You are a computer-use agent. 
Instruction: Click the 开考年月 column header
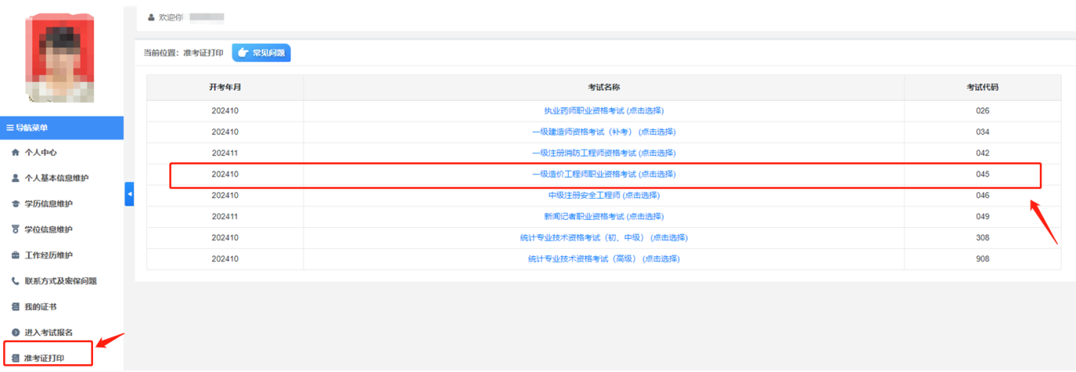[x=224, y=87]
